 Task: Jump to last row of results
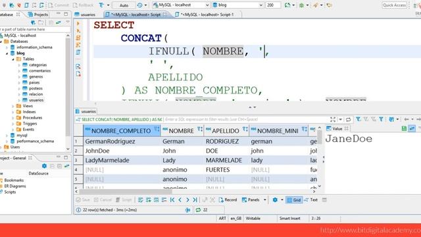pyautogui.click(x=195, y=200)
